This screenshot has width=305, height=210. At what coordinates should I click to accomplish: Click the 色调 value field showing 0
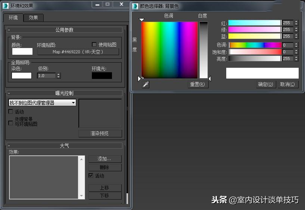288,45
